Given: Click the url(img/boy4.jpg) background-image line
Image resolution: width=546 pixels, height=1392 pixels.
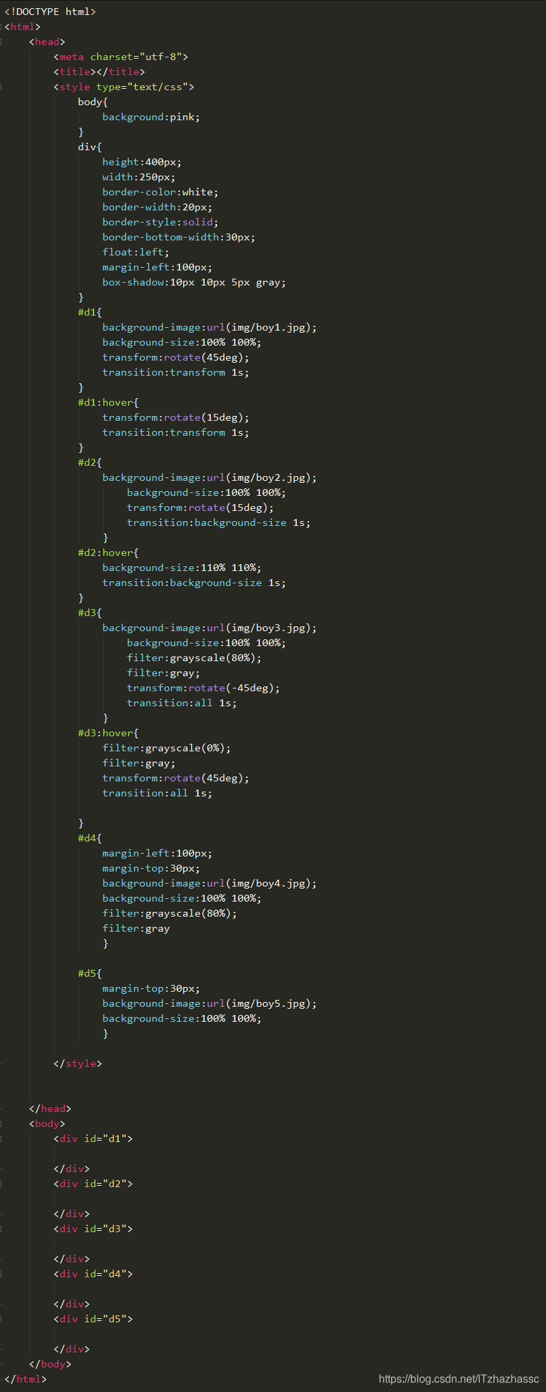Looking at the screenshot, I should tap(210, 883).
